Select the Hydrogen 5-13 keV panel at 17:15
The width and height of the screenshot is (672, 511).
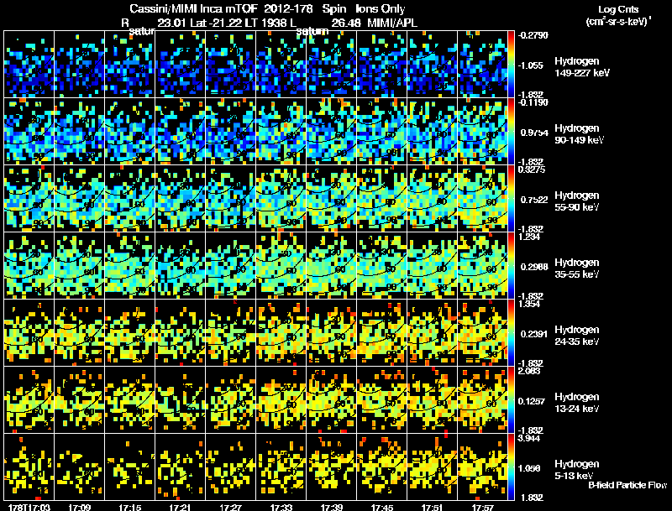(x=130, y=467)
